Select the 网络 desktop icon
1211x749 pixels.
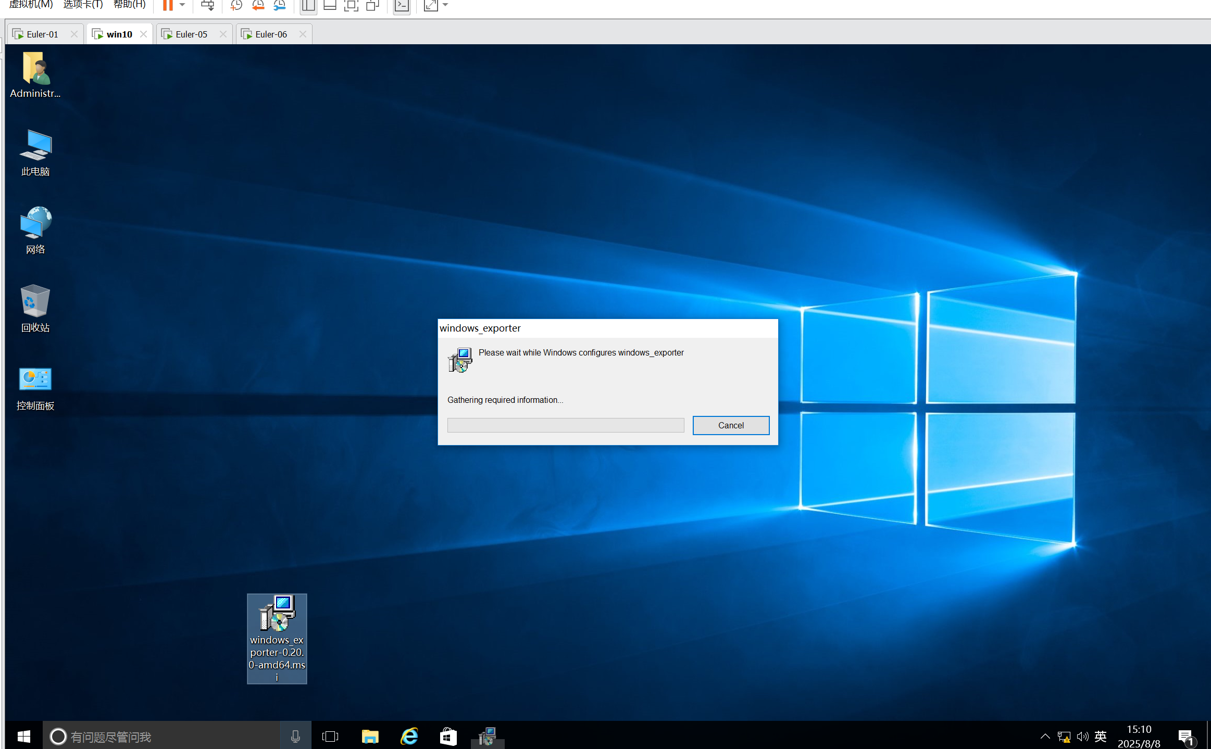pyautogui.click(x=35, y=231)
